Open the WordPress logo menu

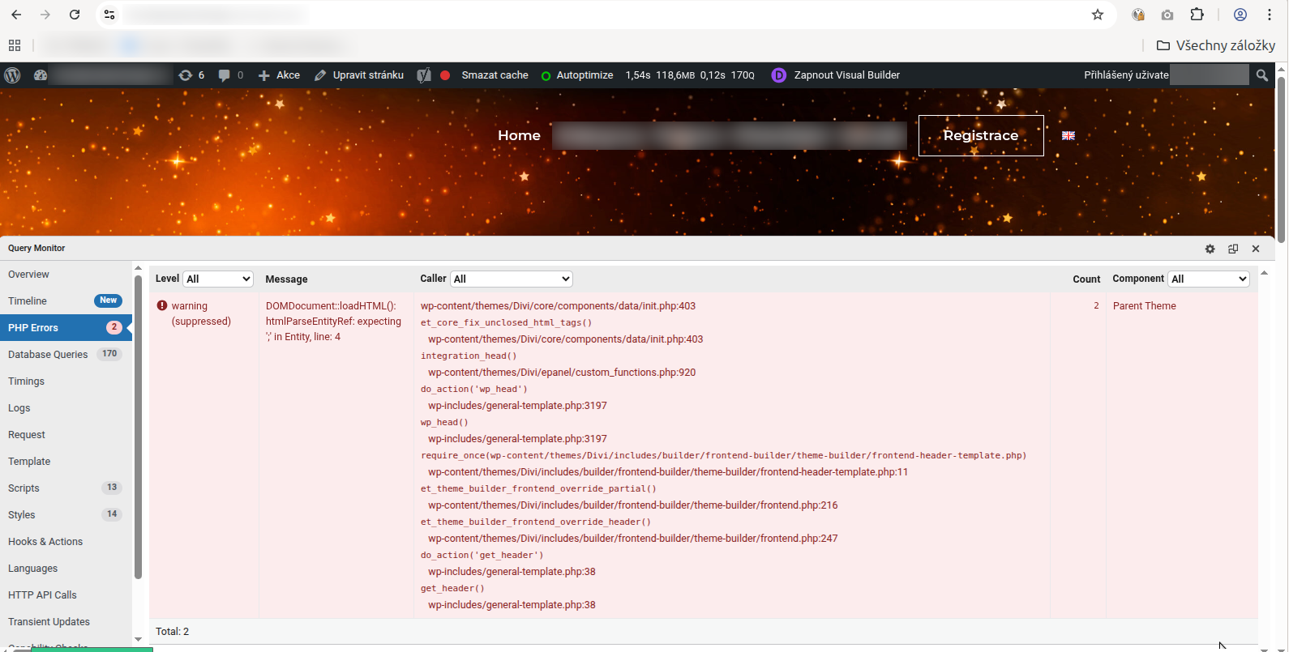click(x=12, y=75)
